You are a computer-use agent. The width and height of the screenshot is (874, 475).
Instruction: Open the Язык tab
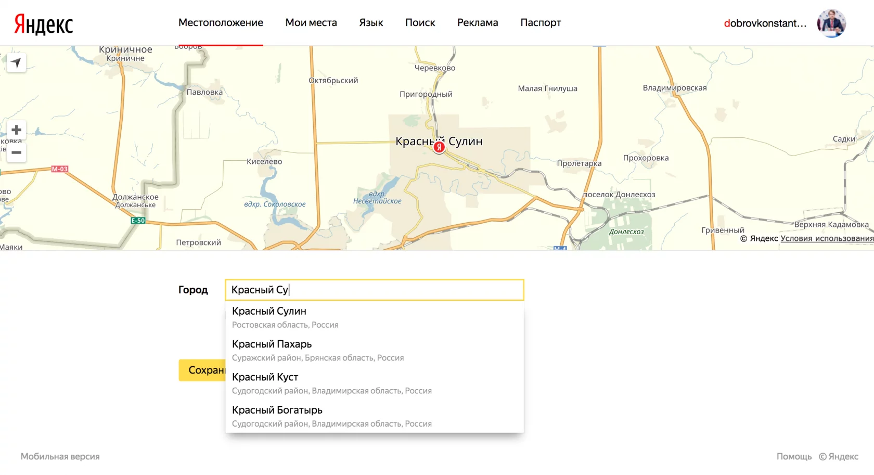point(371,22)
